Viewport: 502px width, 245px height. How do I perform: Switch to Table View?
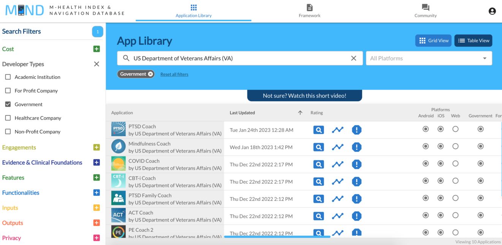(x=473, y=41)
